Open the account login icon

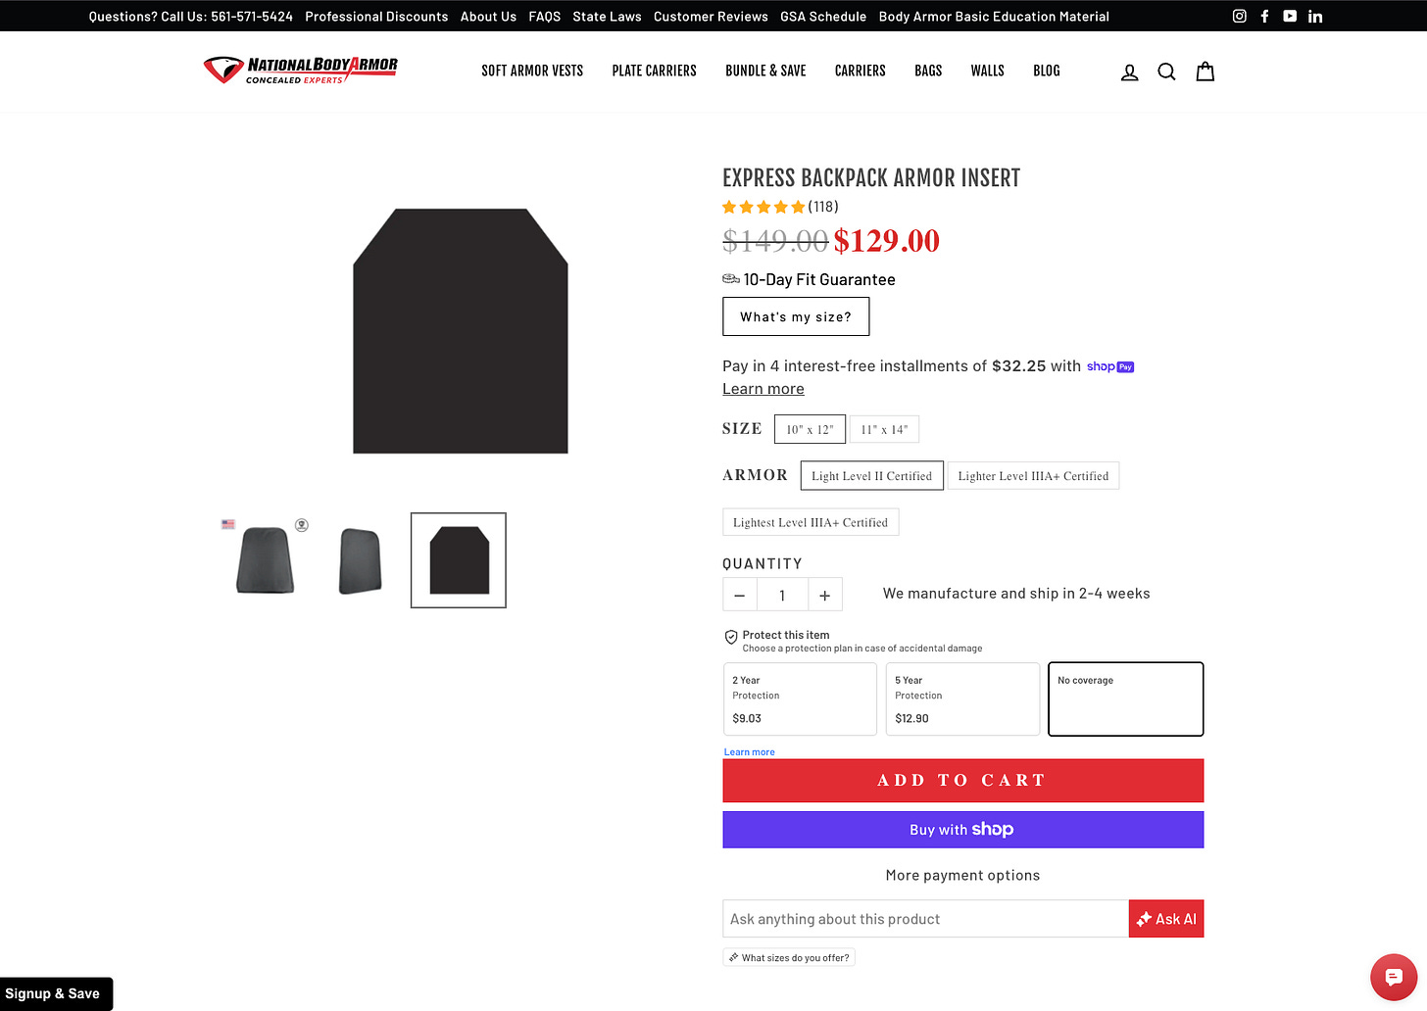coord(1129,72)
